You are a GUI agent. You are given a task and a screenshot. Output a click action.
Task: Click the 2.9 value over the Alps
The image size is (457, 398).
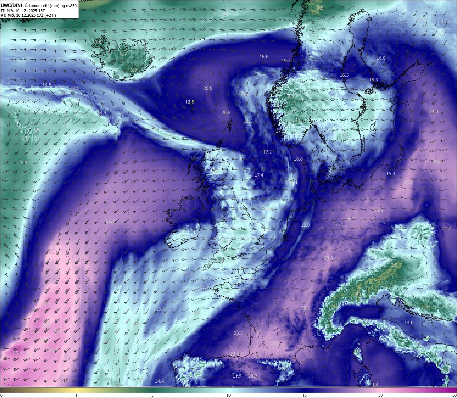click(x=394, y=265)
